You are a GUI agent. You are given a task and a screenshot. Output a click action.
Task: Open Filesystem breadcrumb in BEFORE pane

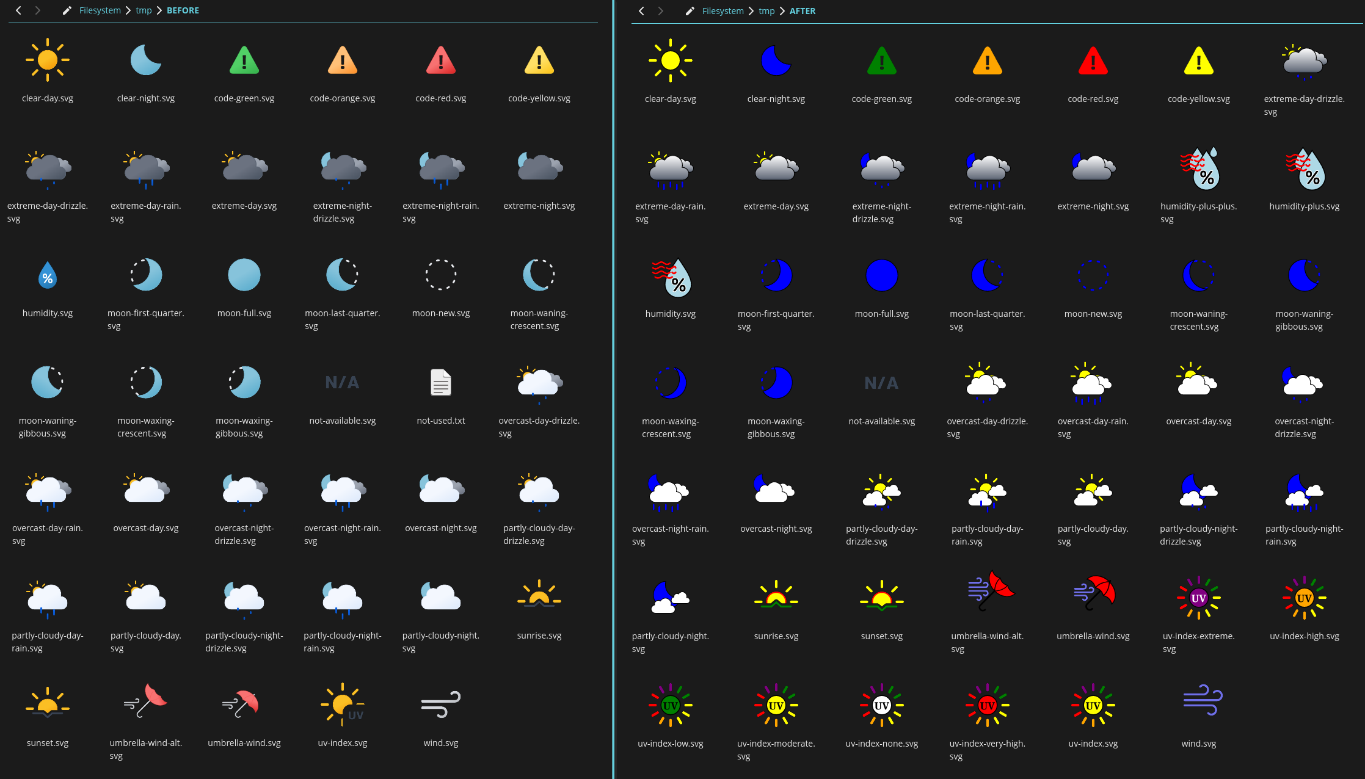(100, 10)
